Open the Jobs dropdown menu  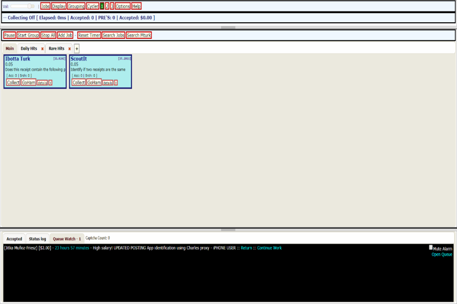coord(45,6)
